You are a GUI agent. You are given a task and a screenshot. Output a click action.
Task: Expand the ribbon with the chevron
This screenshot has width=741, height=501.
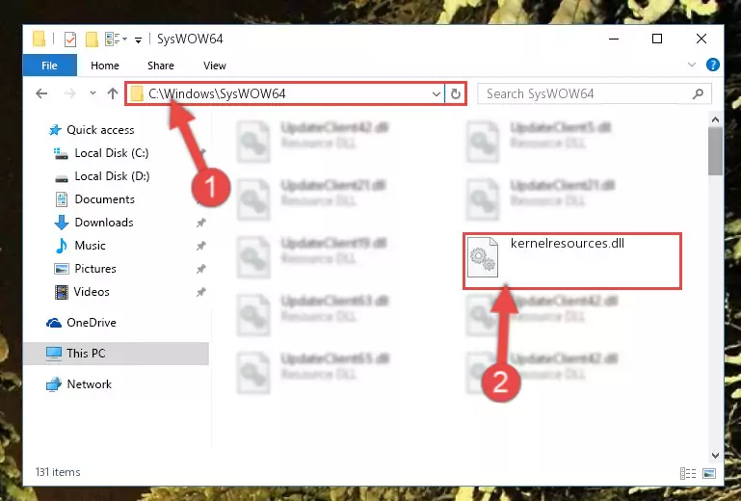point(692,65)
